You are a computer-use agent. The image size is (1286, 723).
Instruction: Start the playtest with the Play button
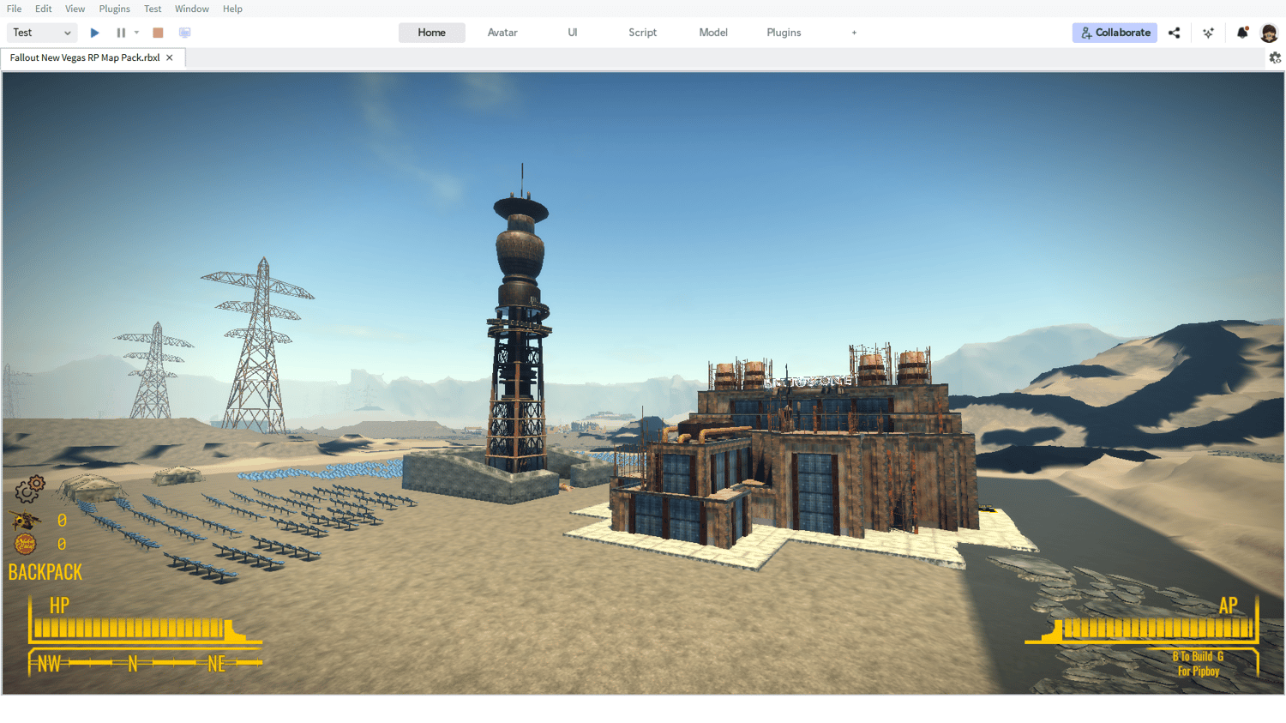point(95,33)
